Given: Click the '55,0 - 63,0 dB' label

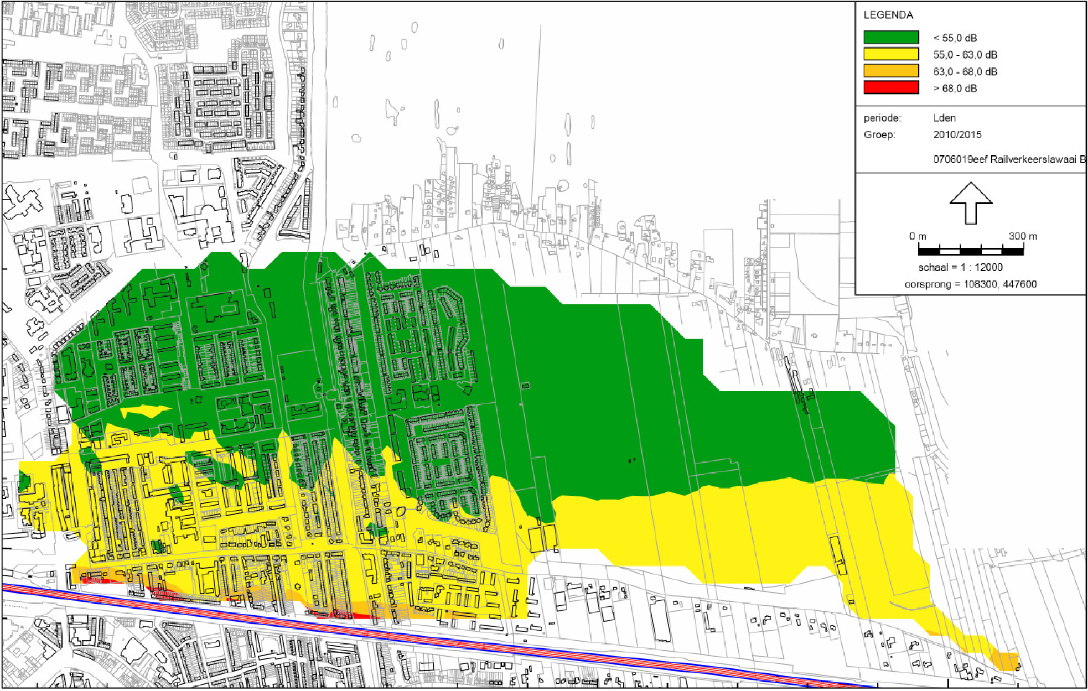Looking at the screenshot, I should click(965, 55).
